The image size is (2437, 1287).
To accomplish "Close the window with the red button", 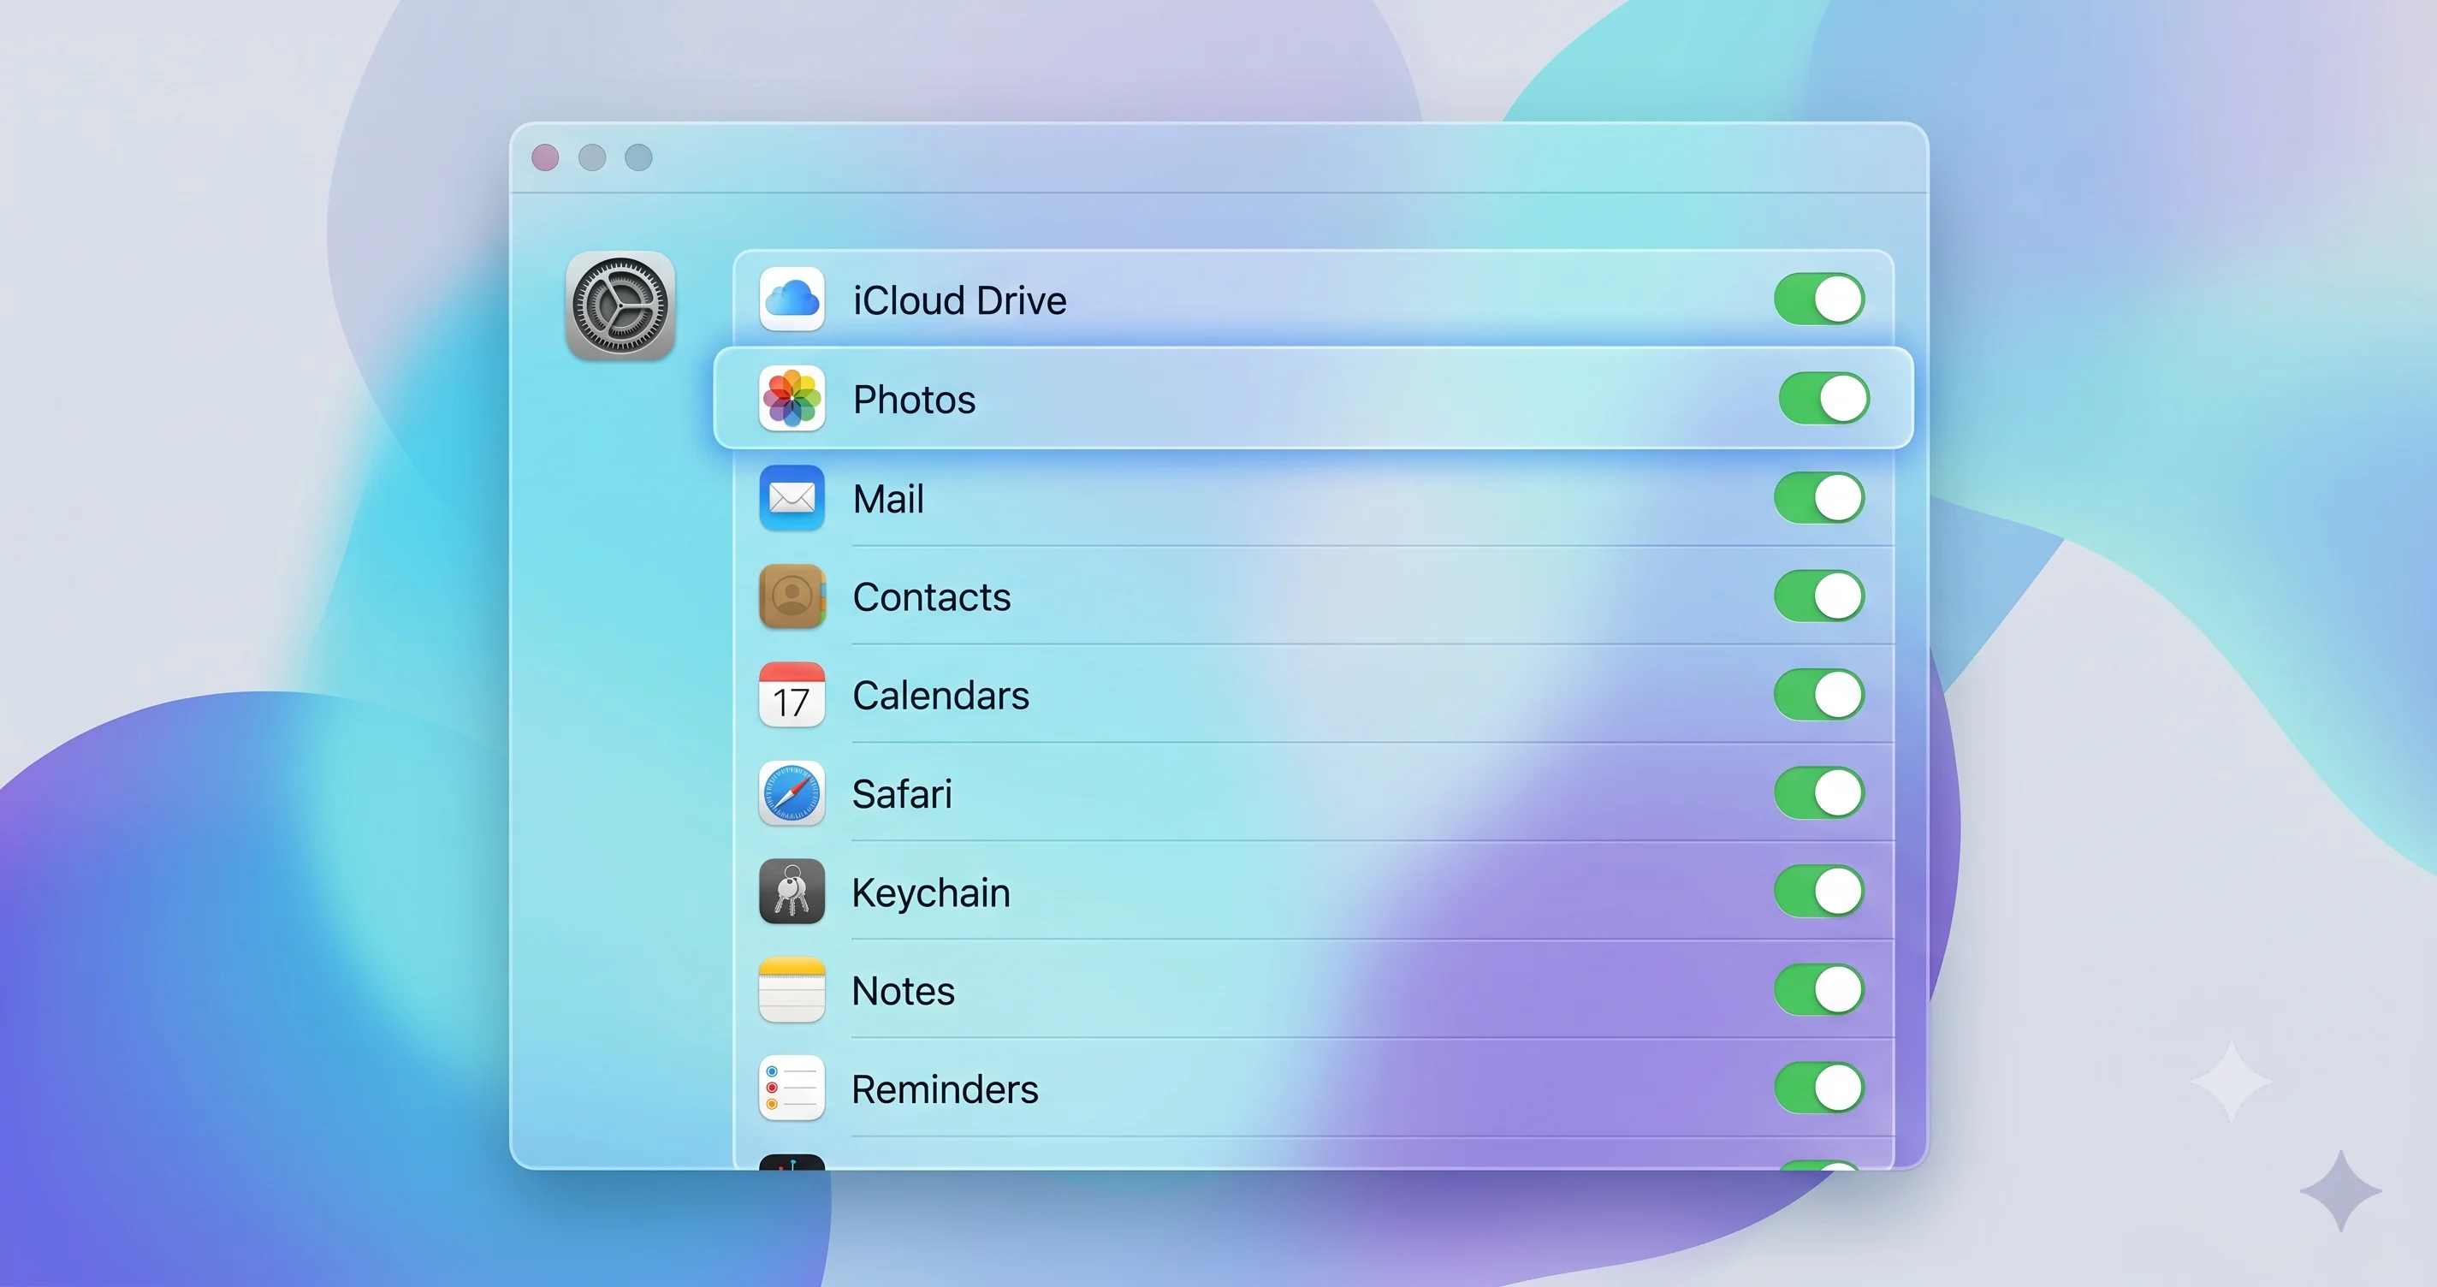I will [x=546, y=157].
